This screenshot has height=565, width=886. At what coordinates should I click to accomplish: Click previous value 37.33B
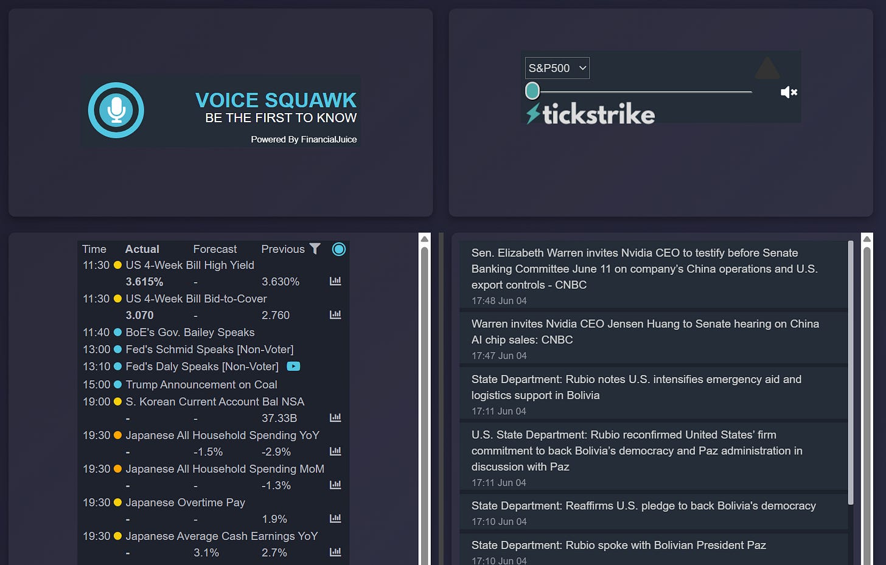(279, 418)
